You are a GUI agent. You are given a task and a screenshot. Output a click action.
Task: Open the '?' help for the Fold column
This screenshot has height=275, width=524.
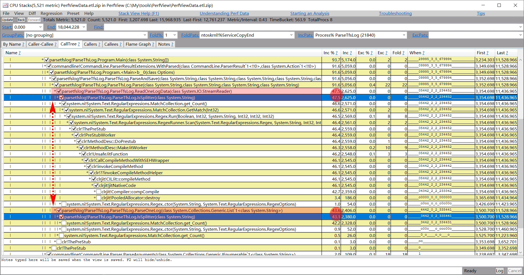(x=403, y=53)
